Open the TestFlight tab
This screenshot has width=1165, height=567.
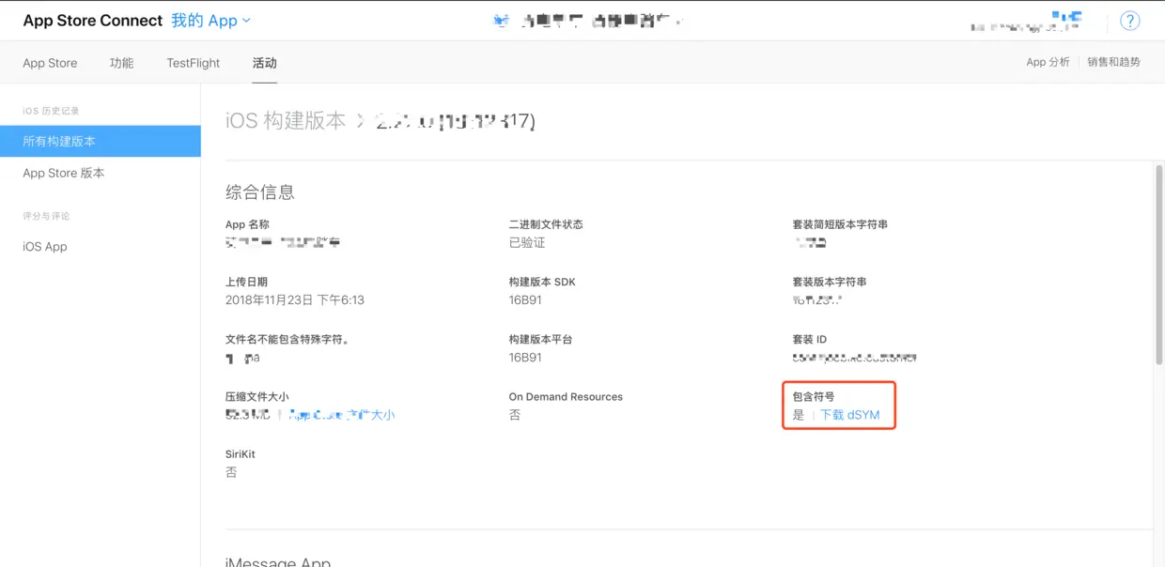click(194, 63)
